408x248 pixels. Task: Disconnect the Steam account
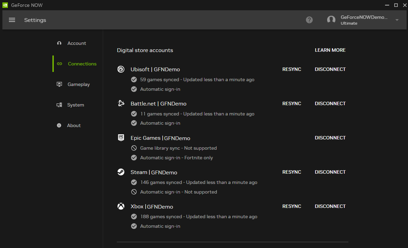click(330, 172)
